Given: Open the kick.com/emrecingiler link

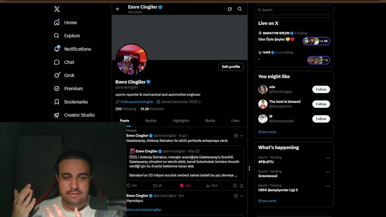Looking at the screenshot, I should (144, 210).
